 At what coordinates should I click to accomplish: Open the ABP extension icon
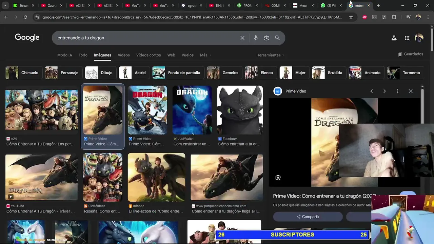click(x=364, y=17)
